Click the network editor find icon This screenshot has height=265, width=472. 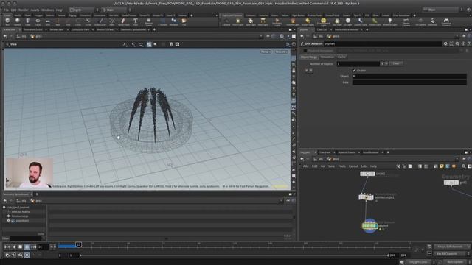[464, 166]
